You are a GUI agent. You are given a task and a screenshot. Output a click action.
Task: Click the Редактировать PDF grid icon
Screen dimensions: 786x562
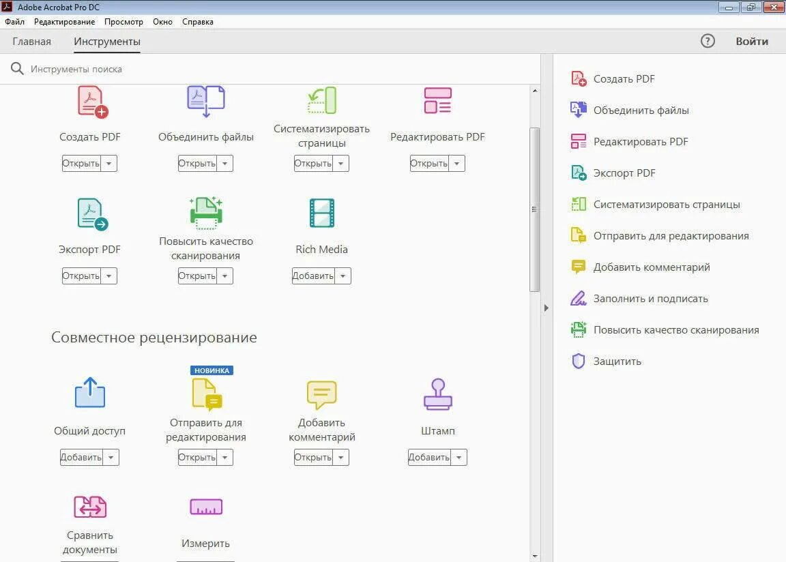(x=437, y=101)
